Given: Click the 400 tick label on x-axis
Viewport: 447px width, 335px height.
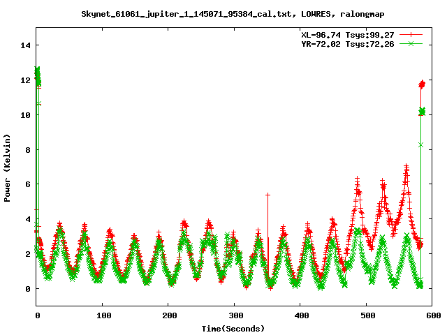Looking at the screenshot, I should [x=300, y=315].
